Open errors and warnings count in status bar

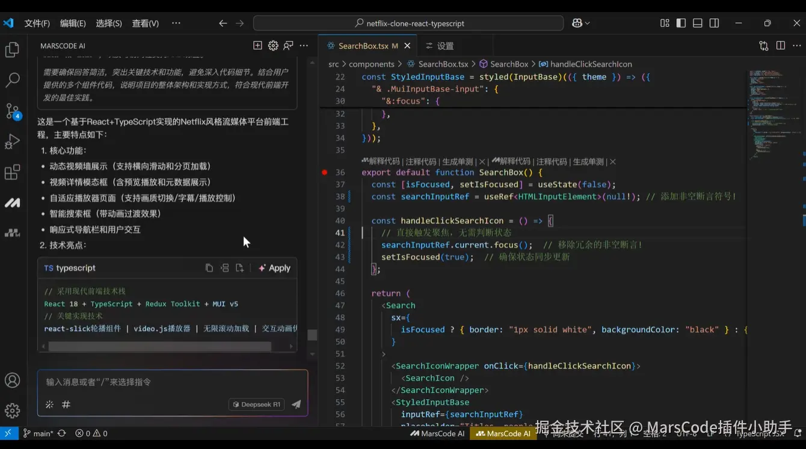click(x=91, y=433)
